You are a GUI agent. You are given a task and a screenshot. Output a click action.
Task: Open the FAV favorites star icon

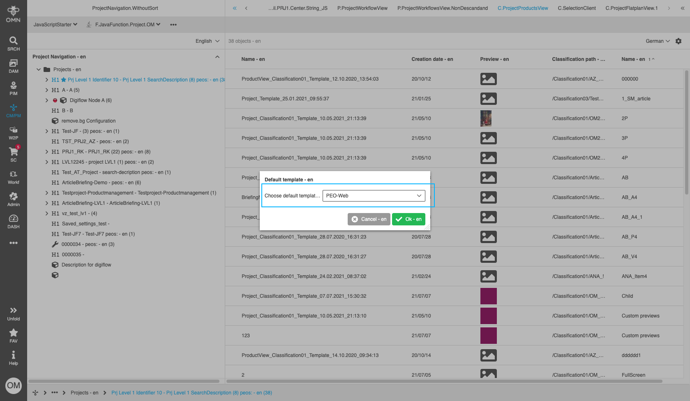click(x=14, y=336)
